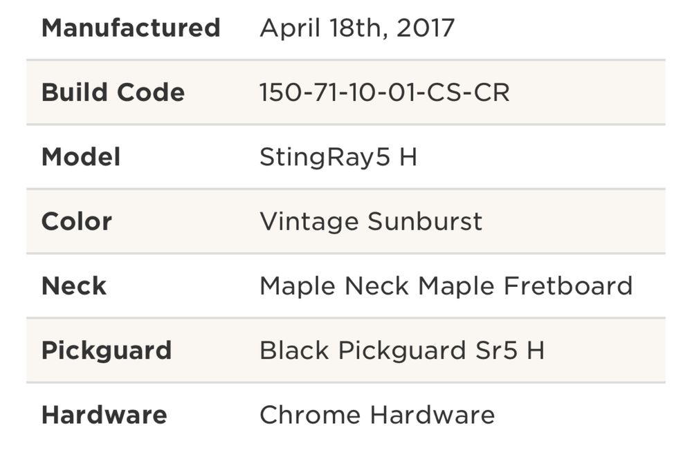692x466 pixels.
Task: Click the Model row label
Action: click(x=81, y=157)
